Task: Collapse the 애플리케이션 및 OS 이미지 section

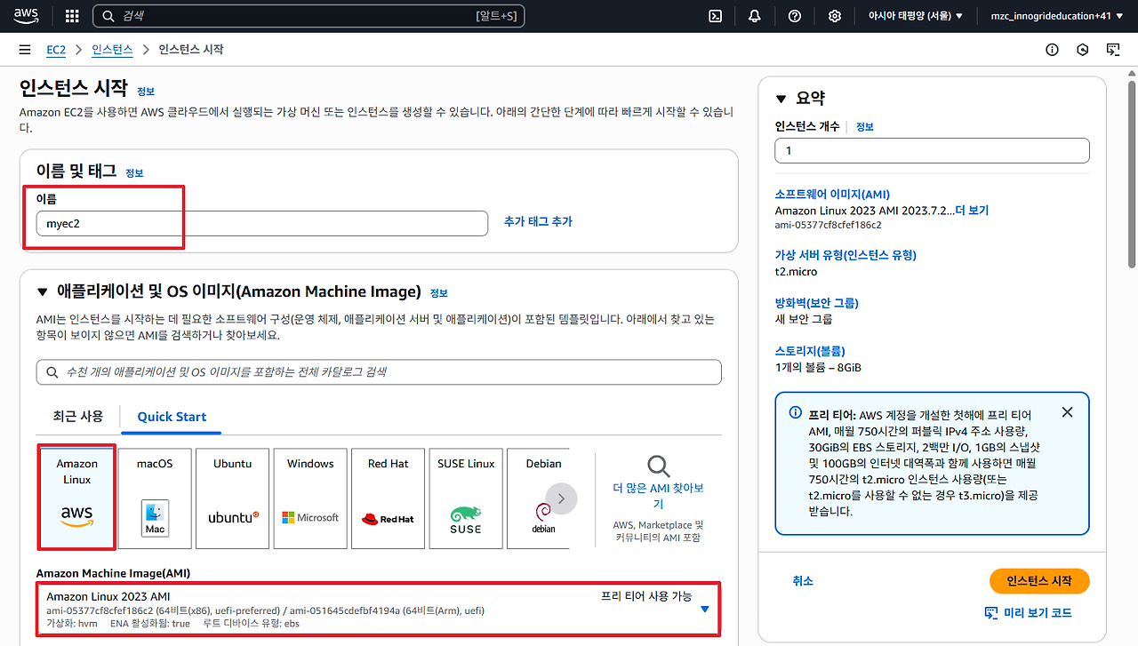Action: pos(43,292)
